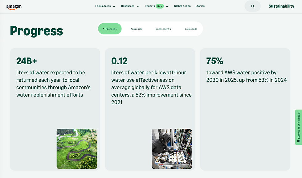Image resolution: width=302 pixels, height=178 pixels.
Task: Click text 'water replenishment efforts'
Action: [x=50, y=95]
